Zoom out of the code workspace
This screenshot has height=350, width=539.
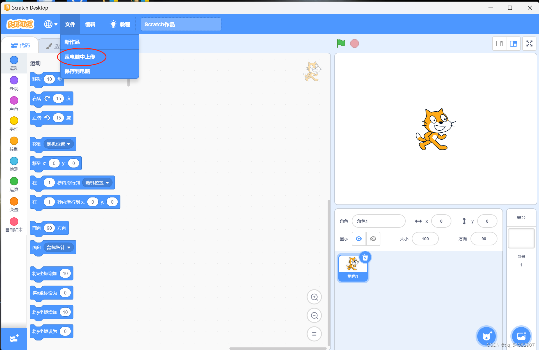314,316
